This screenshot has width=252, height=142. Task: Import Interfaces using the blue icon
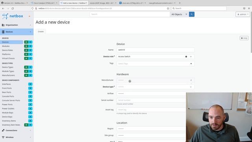tap(30, 84)
